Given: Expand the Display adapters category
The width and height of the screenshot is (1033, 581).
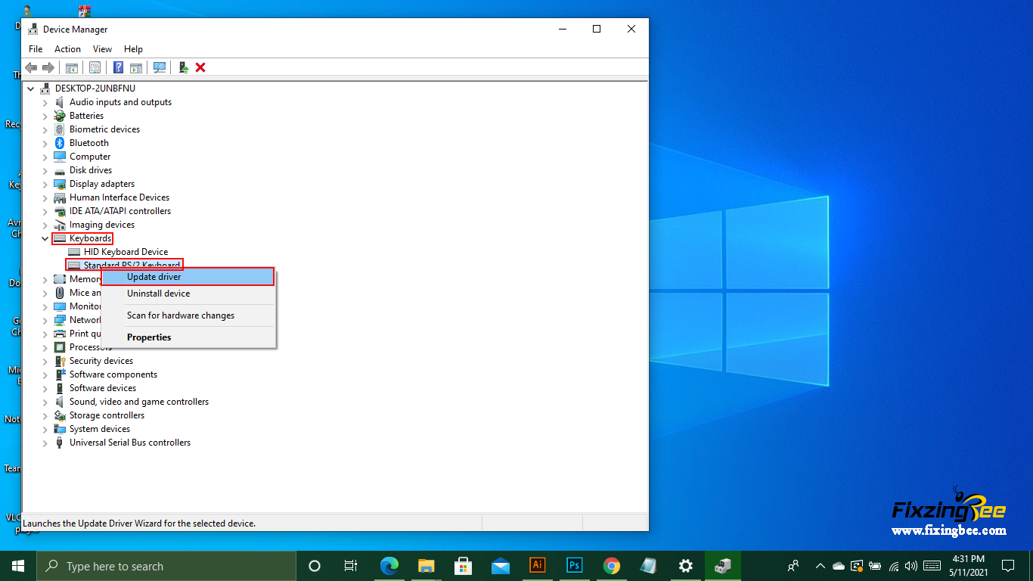Looking at the screenshot, I should (x=45, y=184).
